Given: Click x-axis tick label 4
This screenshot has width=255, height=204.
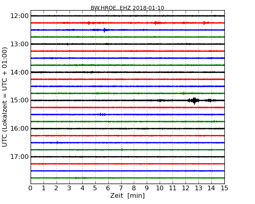Looking at the screenshot, I should coord(82,188).
